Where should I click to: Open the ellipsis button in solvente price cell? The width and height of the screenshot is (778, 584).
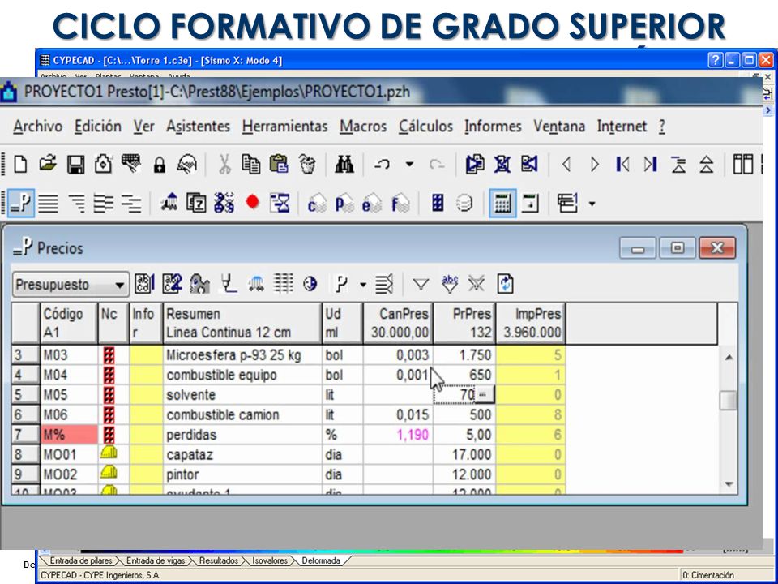click(483, 395)
